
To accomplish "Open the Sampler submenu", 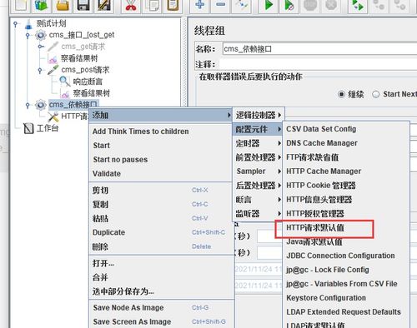I will point(258,171).
